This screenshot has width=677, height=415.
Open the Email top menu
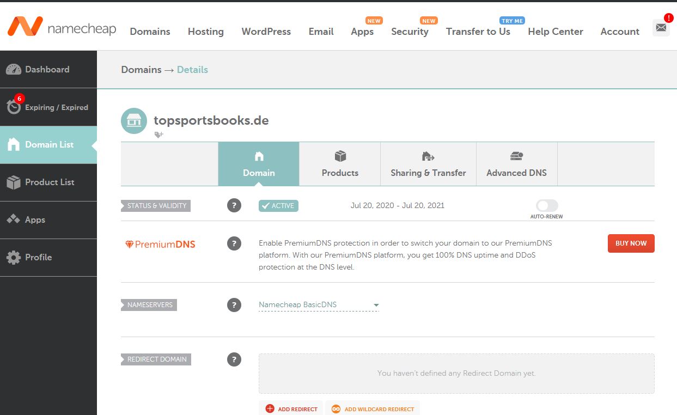tap(321, 32)
